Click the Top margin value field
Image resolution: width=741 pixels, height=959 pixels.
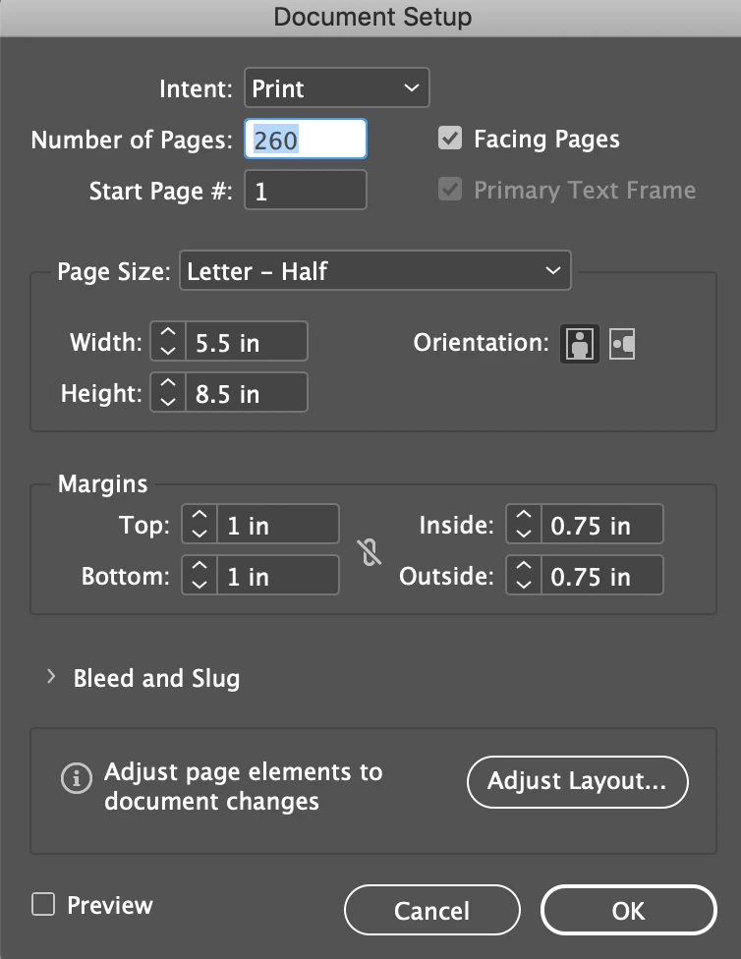278,524
